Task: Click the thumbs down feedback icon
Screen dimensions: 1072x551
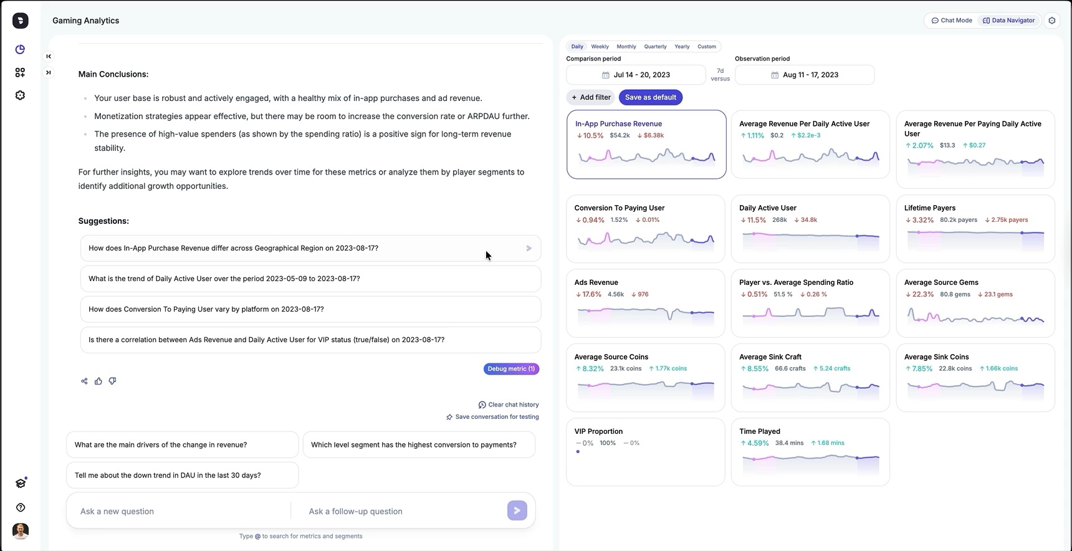Action: (113, 381)
